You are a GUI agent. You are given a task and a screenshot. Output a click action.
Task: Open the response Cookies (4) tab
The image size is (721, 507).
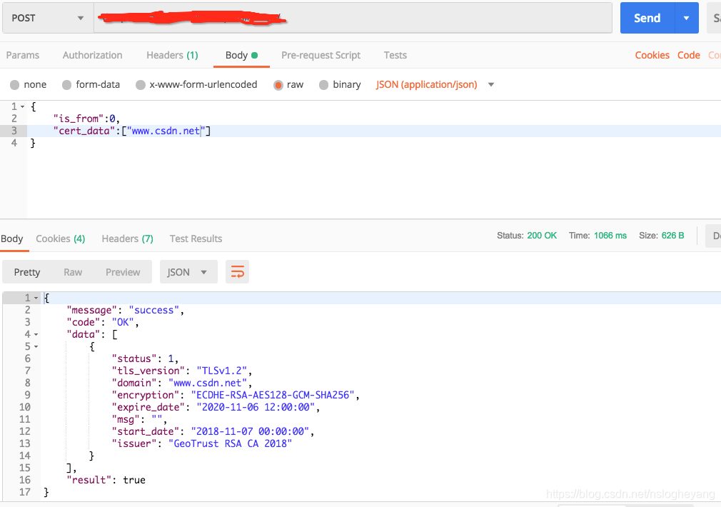(60, 239)
